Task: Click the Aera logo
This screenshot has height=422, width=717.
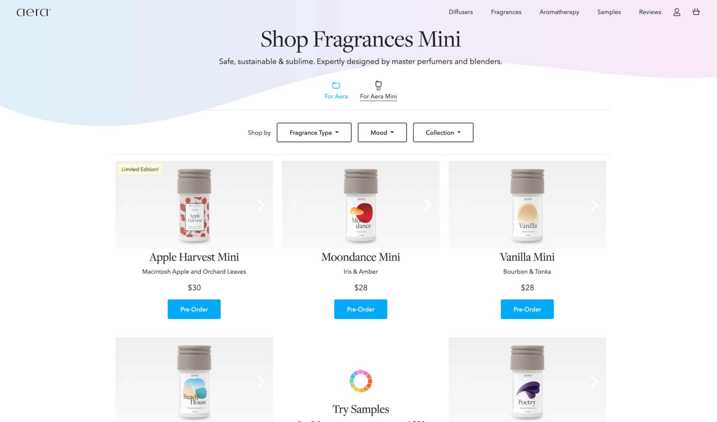Action: tap(34, 12)
